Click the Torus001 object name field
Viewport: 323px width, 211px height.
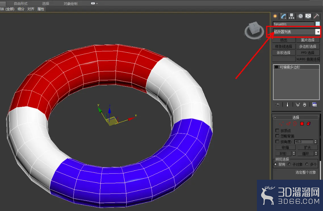(x=294, y=24)
